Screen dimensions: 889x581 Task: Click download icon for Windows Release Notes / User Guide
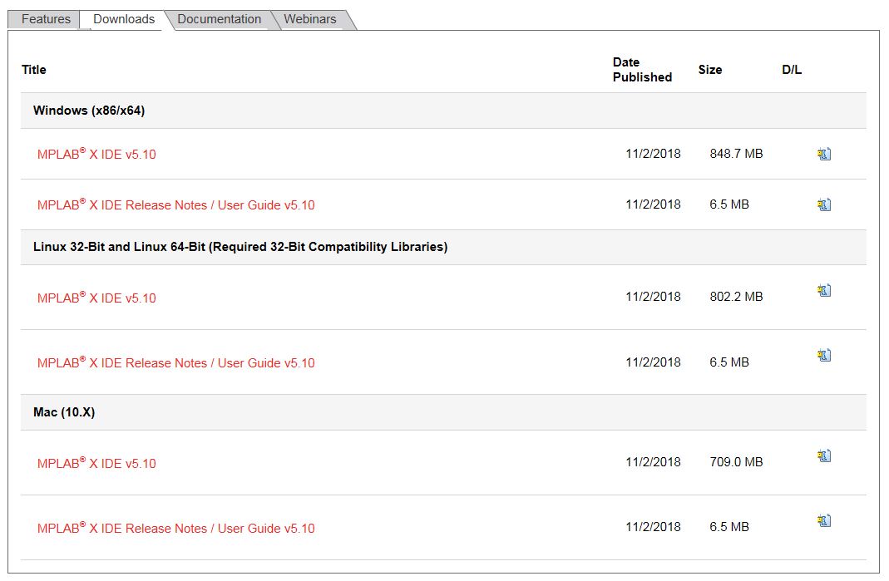824,204
